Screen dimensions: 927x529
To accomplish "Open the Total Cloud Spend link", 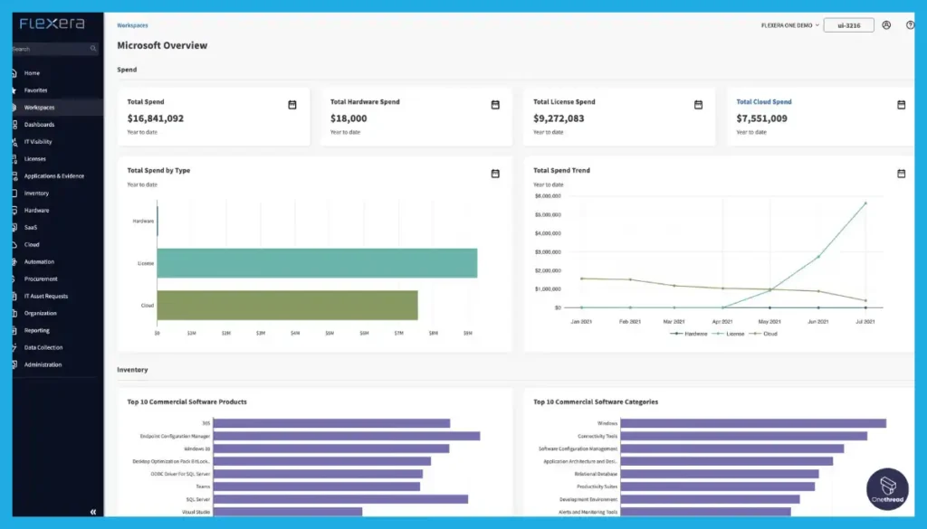I will pyautogui.click(x=764, y=101).
